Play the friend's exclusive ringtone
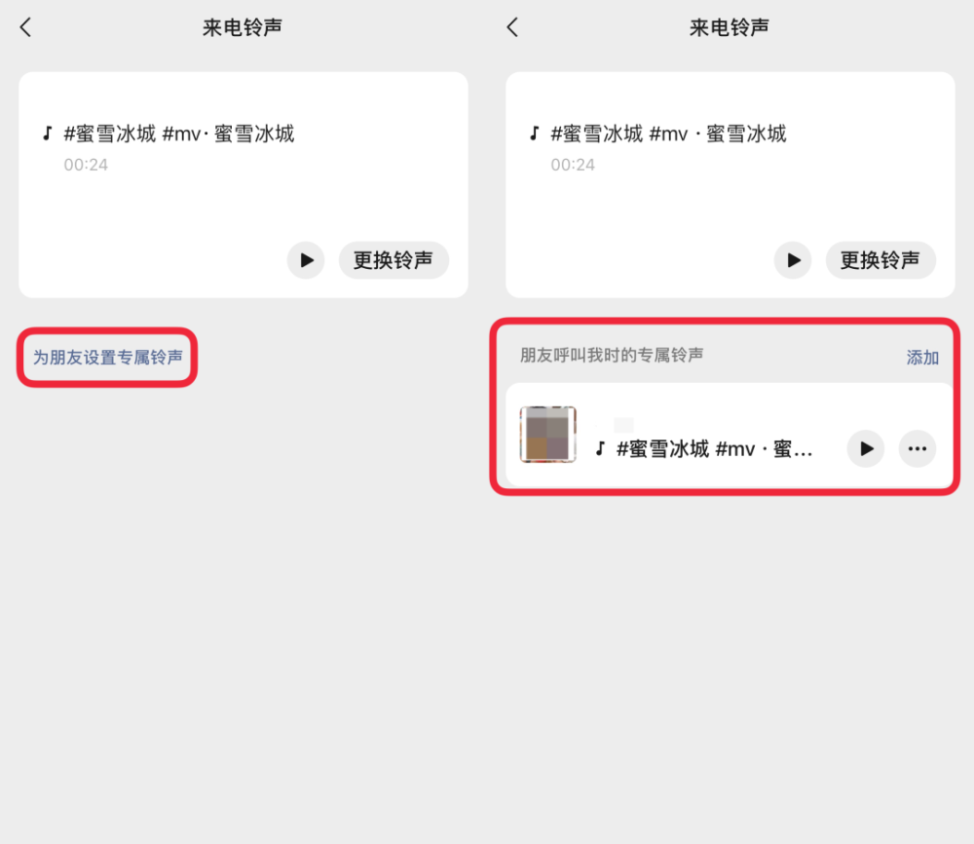The width and height of the screenshot is (974, 844). click(x=865, y=448)
